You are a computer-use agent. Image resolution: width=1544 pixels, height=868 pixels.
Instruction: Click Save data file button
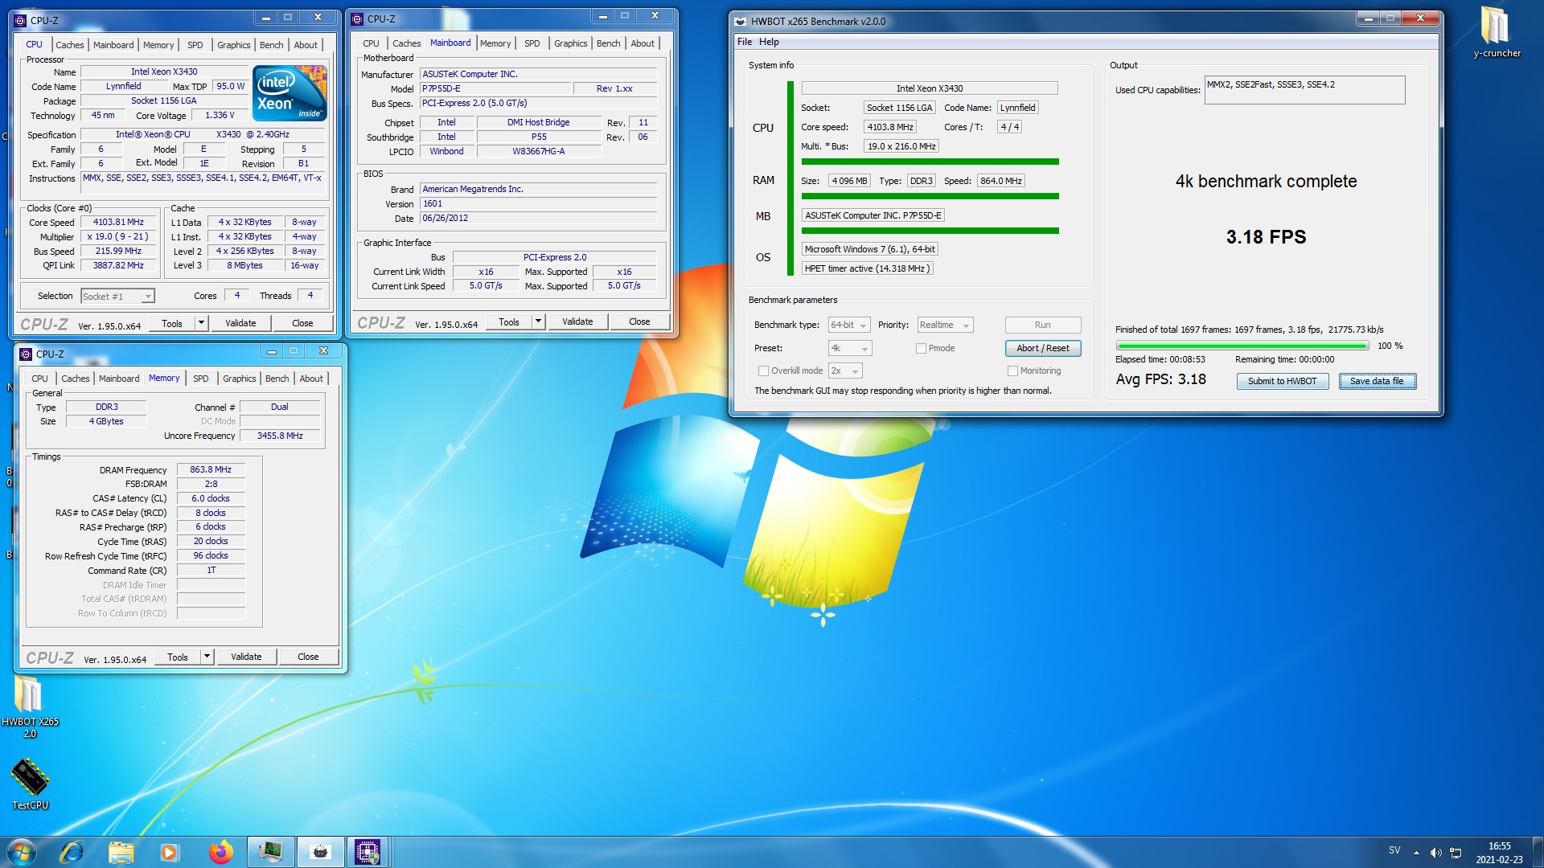[1377, 382]
